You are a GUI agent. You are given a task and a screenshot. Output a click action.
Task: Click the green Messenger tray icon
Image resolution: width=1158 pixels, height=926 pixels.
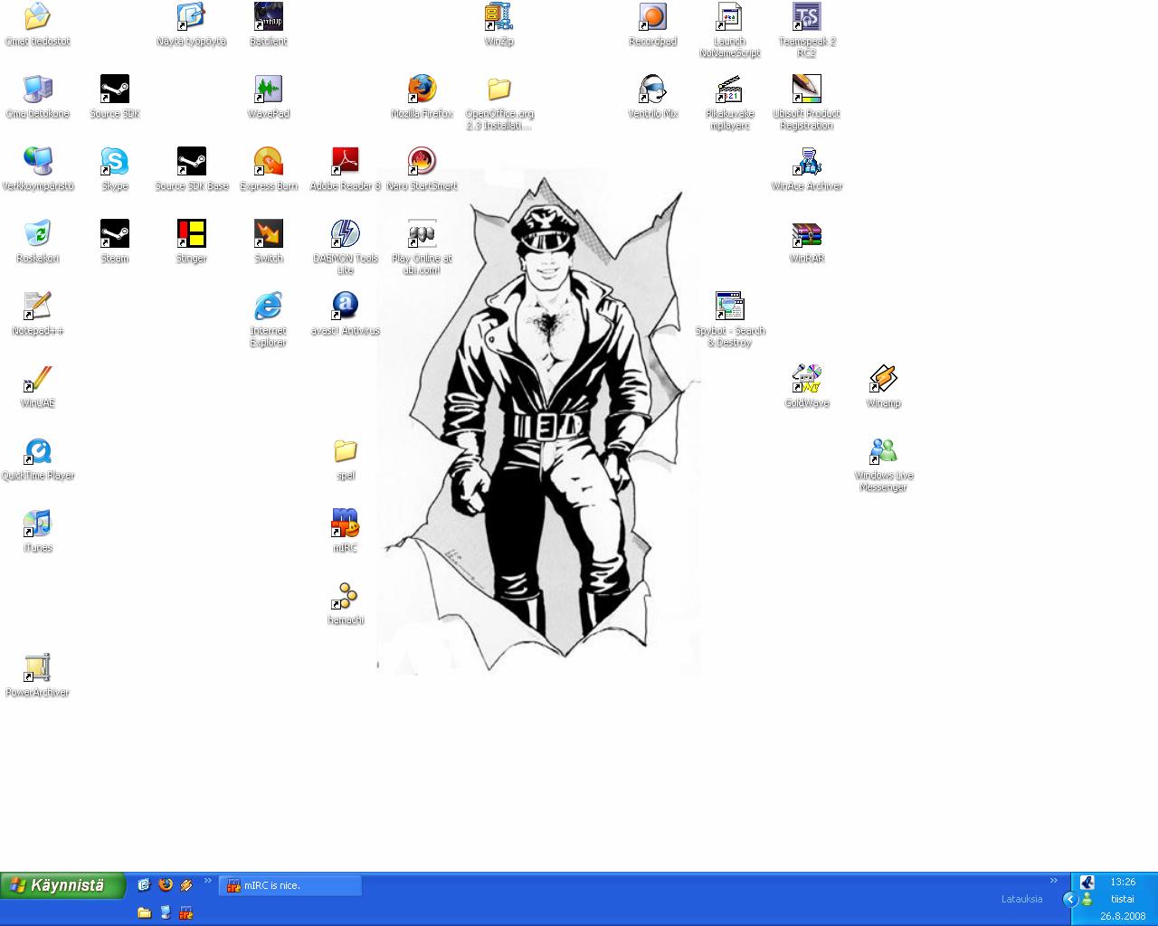[1087, 899]
